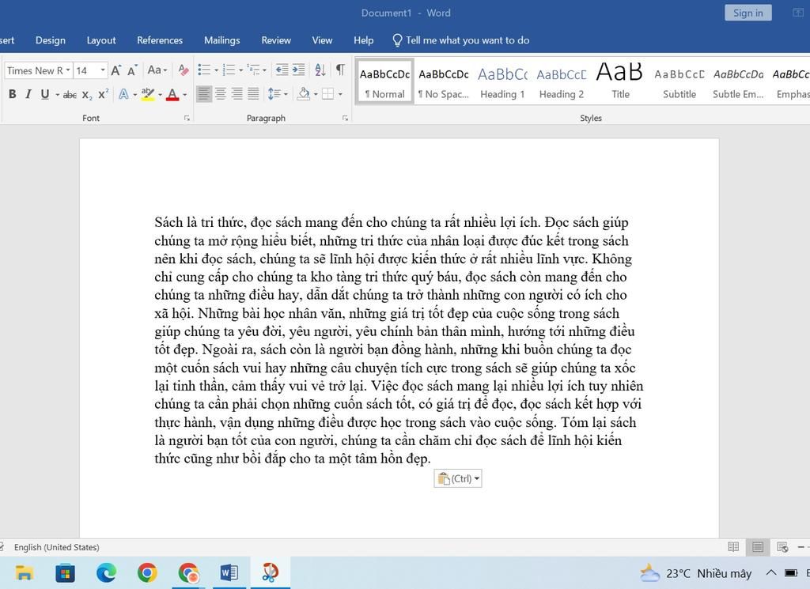The height and width of the screenshot is (589, 810).
Task: Align text right
Action: 237,94
